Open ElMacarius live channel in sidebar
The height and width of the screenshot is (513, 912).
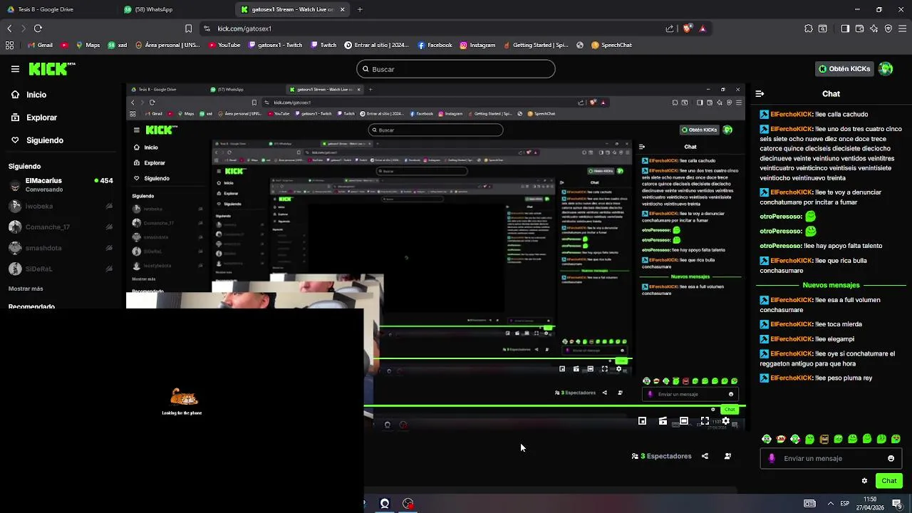[x=61, y=185]
